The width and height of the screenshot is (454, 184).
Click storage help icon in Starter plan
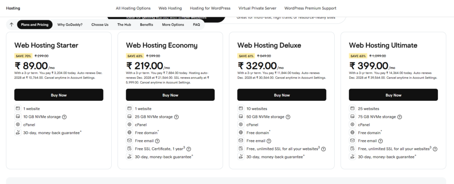point(64,117)
